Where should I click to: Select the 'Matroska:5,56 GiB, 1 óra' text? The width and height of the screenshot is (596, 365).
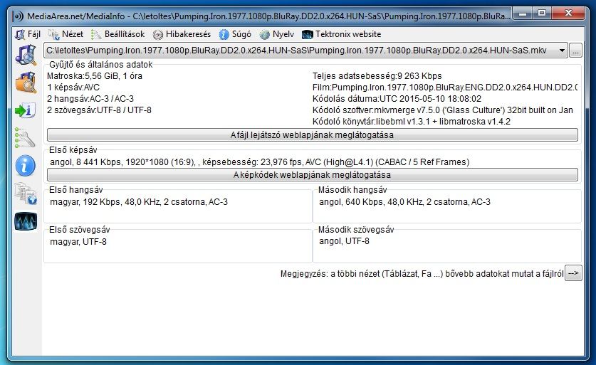click(95, 76)
